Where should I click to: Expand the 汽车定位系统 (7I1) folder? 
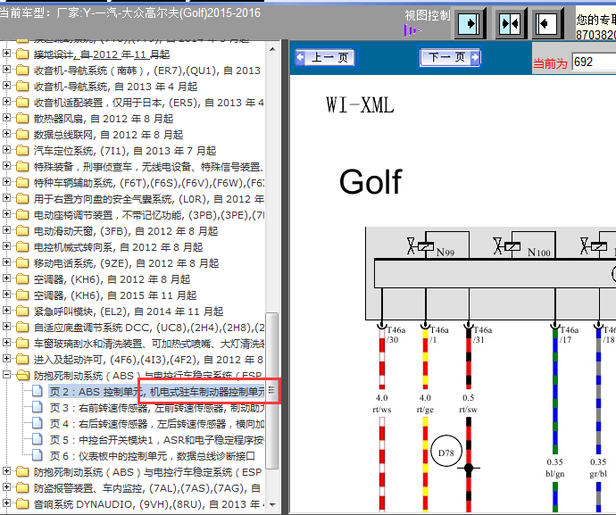point(6,150)
